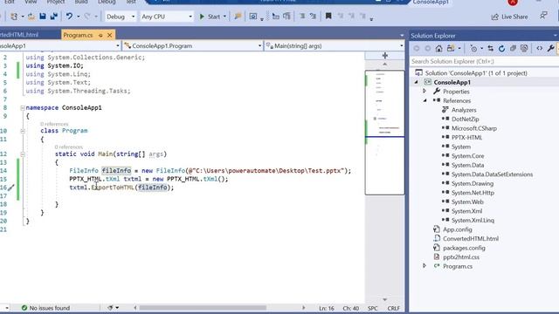Select pptx2html.css file
This screenshot has width=559, height=314.
click(461, 257)
